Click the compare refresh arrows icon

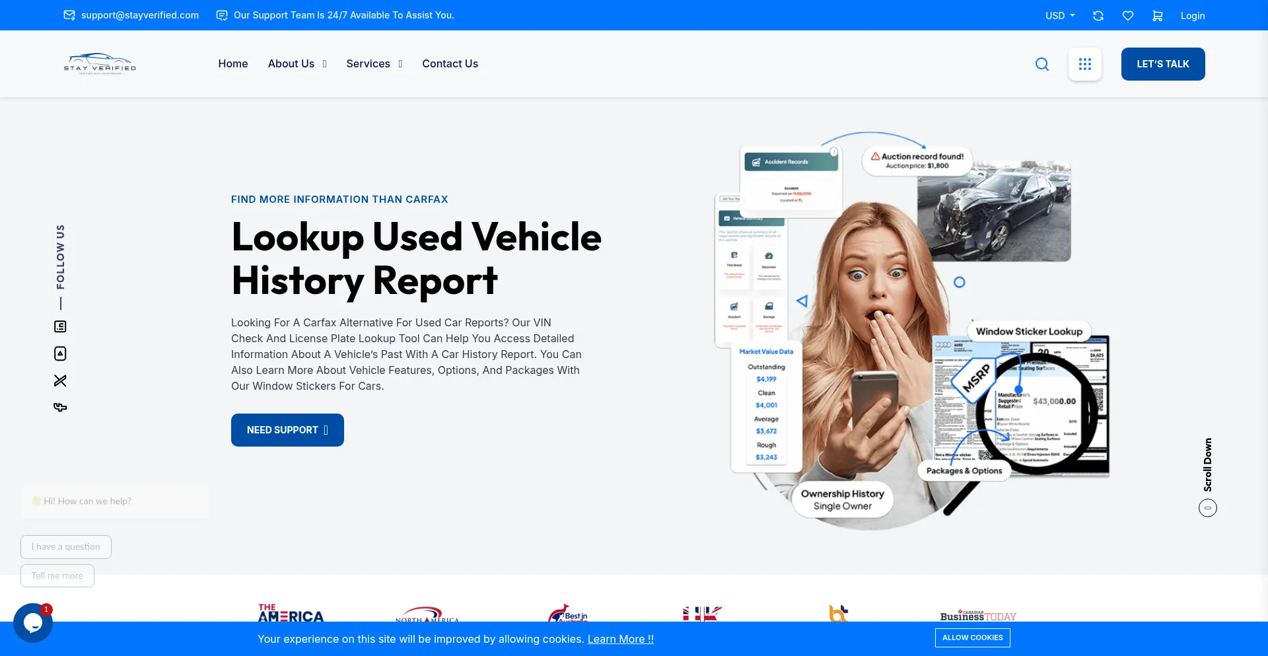point(1098,16)
